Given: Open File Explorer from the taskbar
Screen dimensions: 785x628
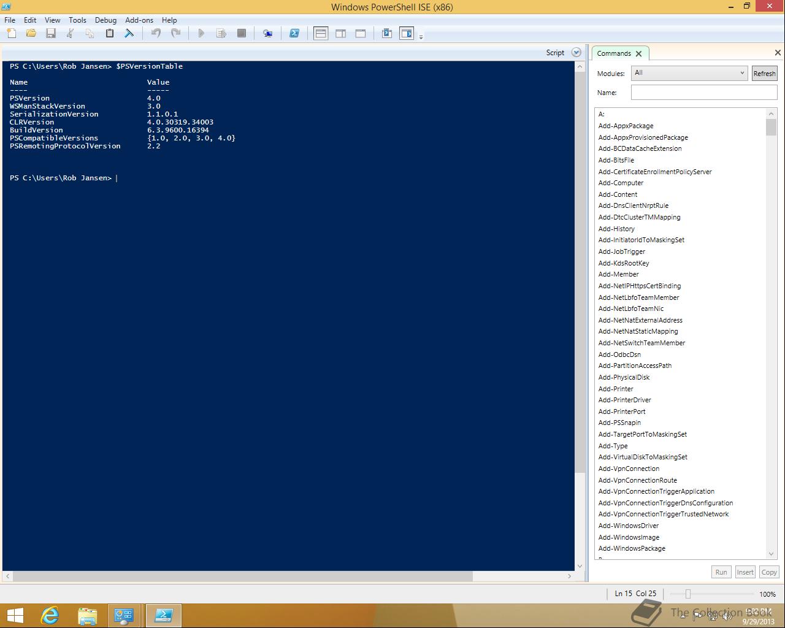Looking at the screenshot, I should pos(87,615).
